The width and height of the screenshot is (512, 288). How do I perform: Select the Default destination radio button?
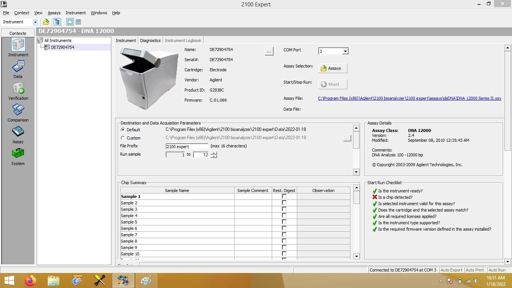coord(123,129)
